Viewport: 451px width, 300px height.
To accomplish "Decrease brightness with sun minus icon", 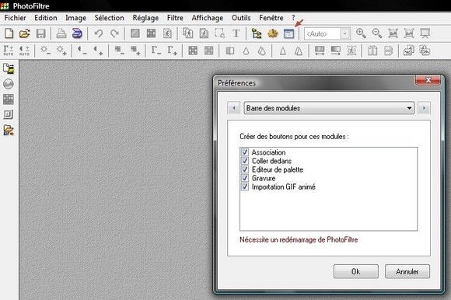I will (x=45, y=51).
